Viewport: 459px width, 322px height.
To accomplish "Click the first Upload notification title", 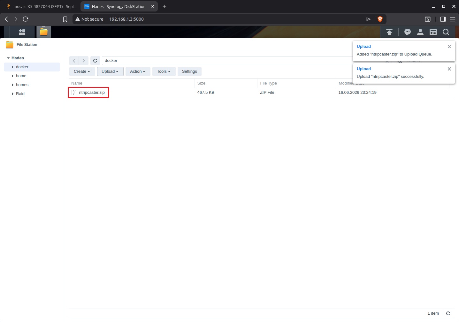I will (364, 47).
